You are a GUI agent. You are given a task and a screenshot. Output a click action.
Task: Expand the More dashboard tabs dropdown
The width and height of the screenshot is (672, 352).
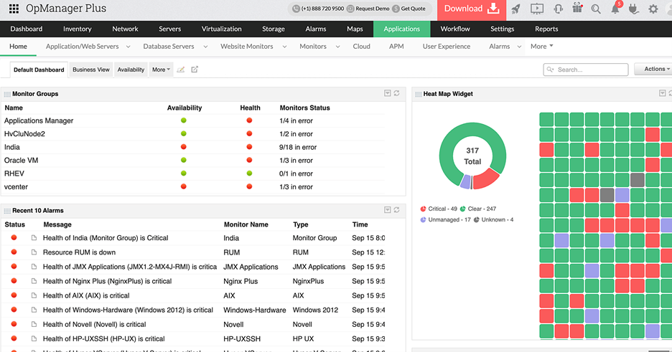[161, 70]
